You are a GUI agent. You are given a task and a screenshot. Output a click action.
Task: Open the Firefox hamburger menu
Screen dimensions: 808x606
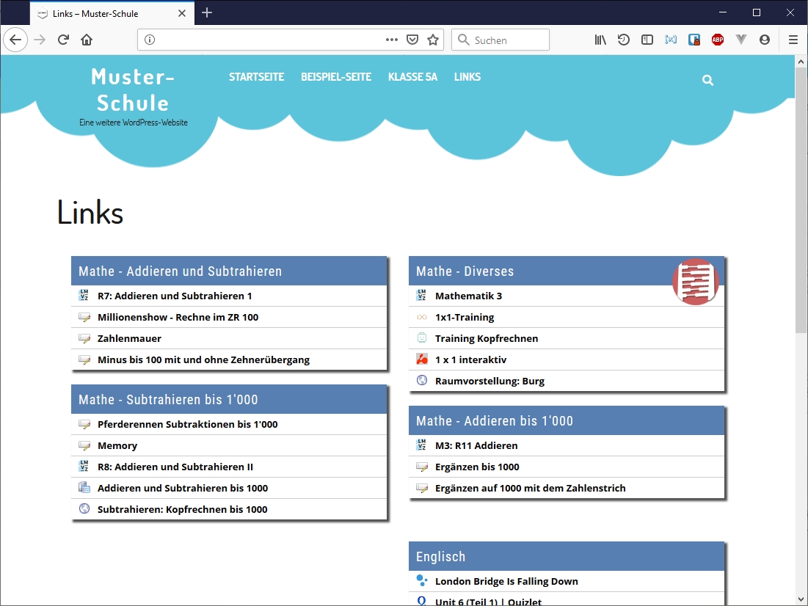pos(793,40)
